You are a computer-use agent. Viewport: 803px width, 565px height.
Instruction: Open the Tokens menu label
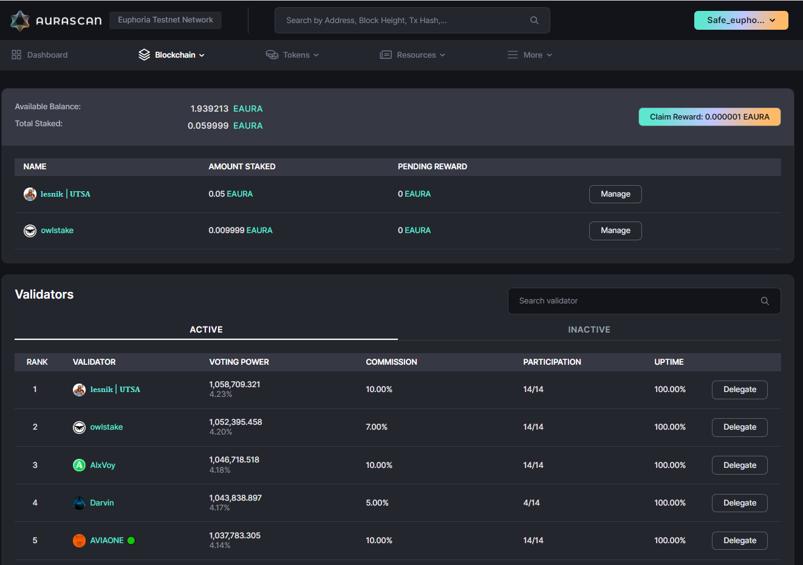coord(296,55)
